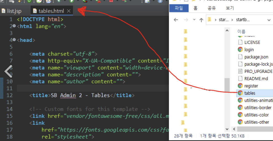Click the green Run button in Eclipse toolbar

[71, 1]
